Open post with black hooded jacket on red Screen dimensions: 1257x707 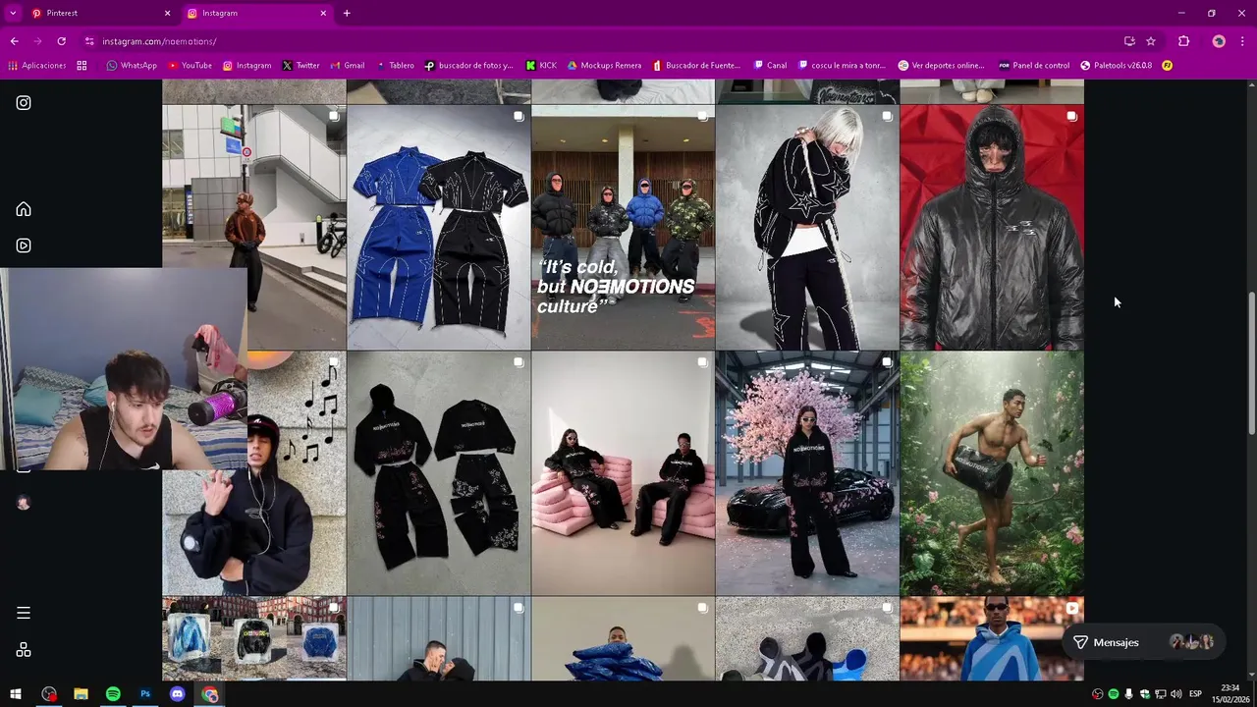point(992,228)
